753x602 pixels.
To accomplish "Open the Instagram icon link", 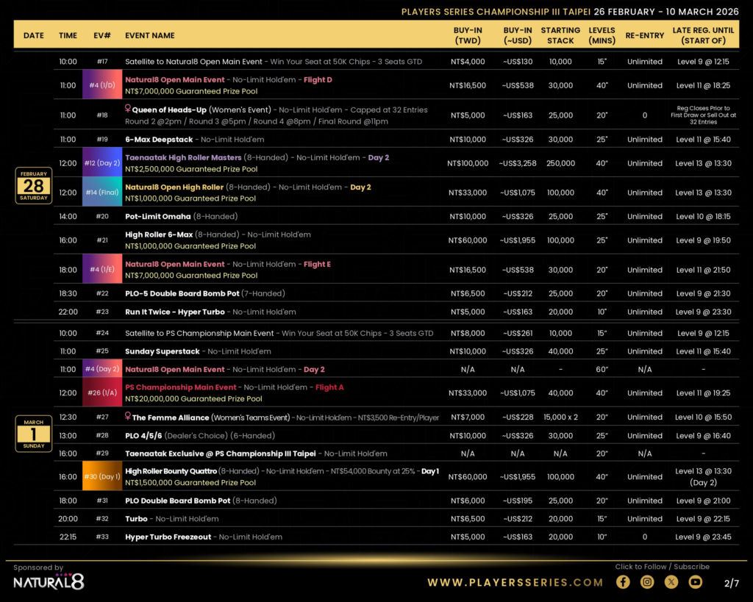I will point(647,582).
